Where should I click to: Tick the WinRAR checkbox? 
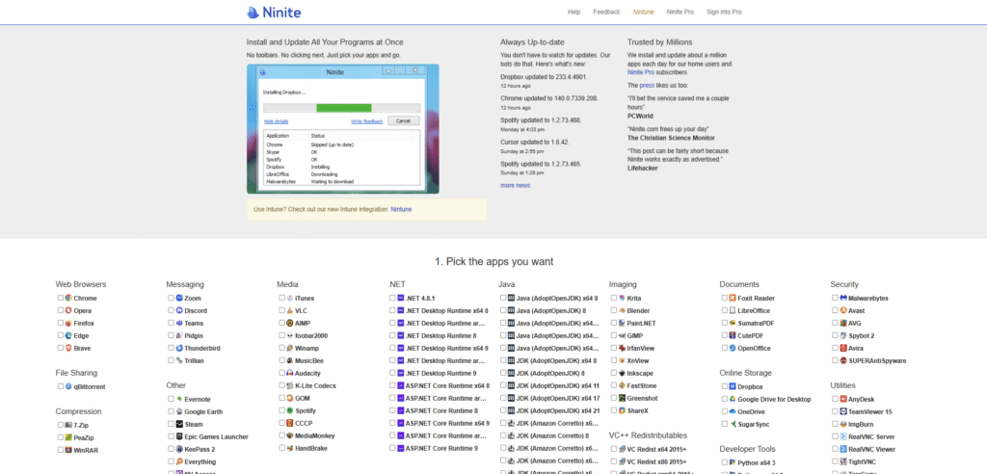click(61, 450)
